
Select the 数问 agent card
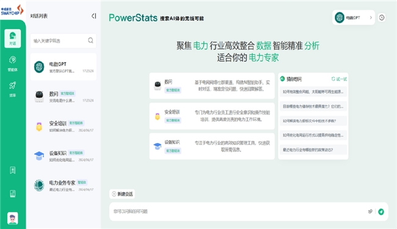(212, 86)
